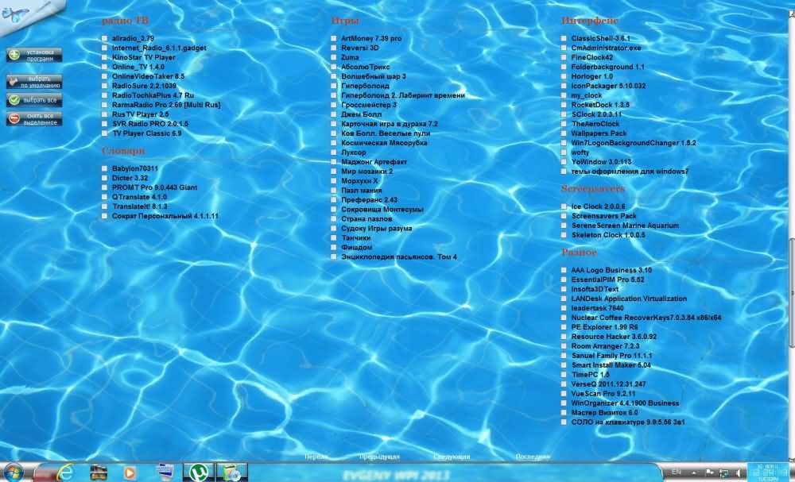
Task: Select the Resource Hacker 3.6.0.92 checkbox
Action: [x=564, y=337]
